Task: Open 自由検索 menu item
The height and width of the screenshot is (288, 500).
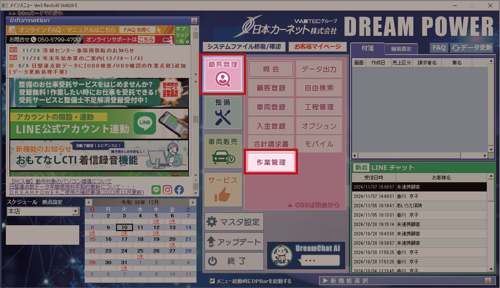Action: click(319, 88)
